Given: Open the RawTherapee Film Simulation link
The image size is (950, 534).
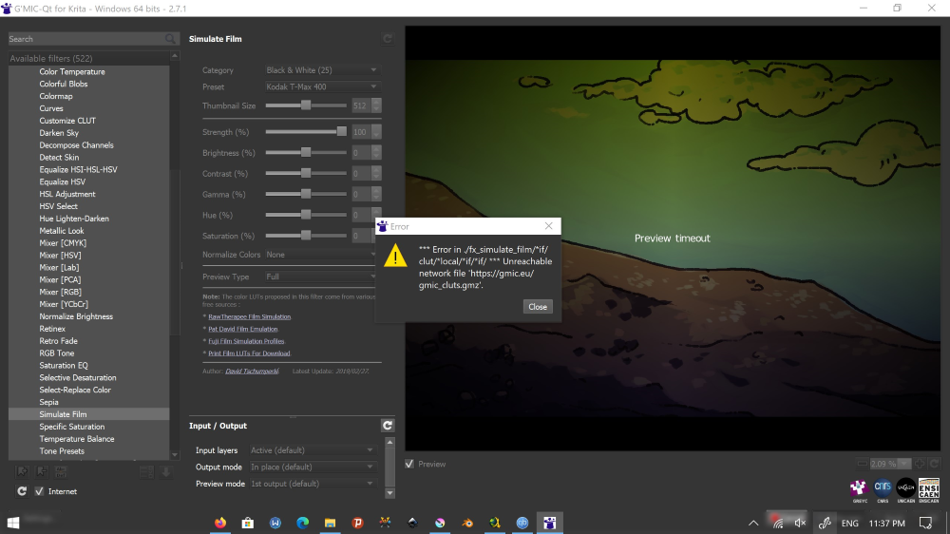Looking at the screenshot, I should [249, 316].
